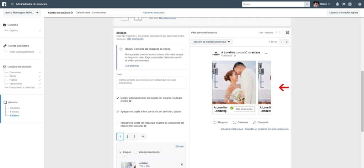Image resolution: width=364 pixels, height=168 pixels.
Task: Open Conversión under Conjunto de anuncios
Action: [15, 73]
